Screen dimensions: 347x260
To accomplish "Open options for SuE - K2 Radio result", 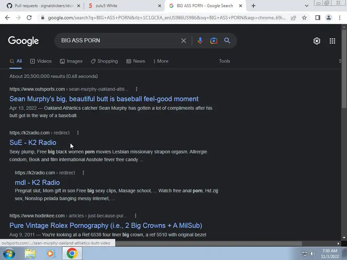I will (78, 133).
